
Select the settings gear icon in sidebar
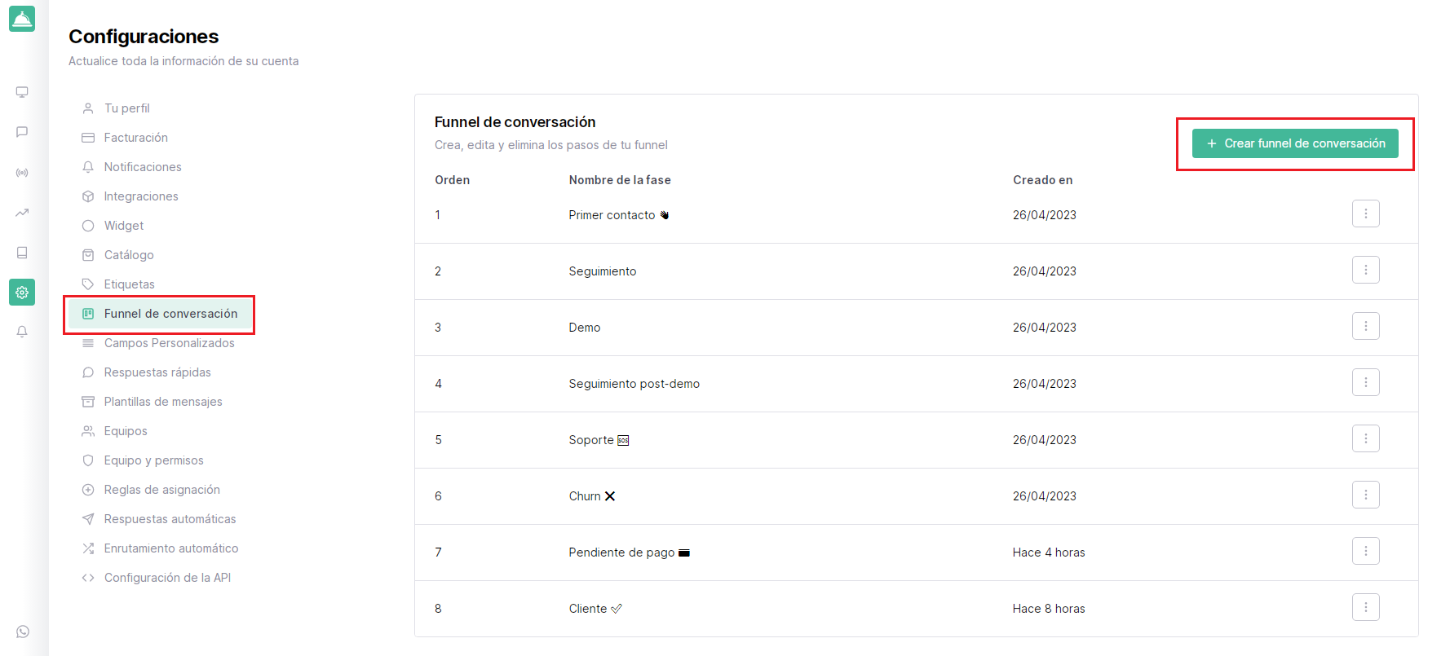22,292
